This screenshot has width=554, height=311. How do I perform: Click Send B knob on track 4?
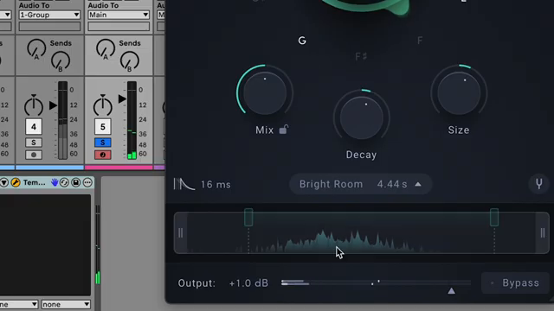tap(61, 61)
